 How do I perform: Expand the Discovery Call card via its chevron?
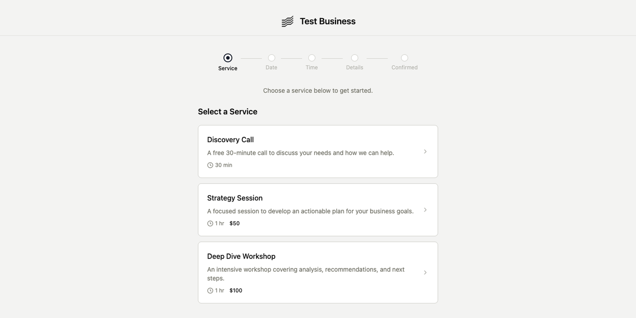pyautogui.click(x=425, y=151)
